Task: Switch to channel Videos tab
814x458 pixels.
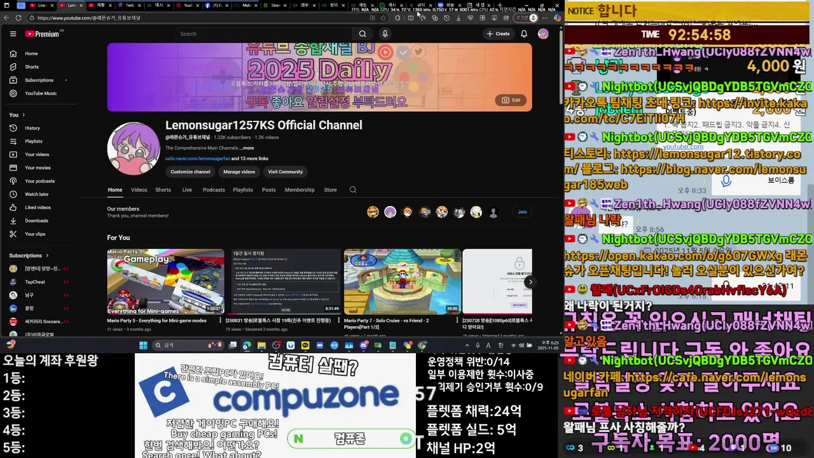Action: [139, 190]
